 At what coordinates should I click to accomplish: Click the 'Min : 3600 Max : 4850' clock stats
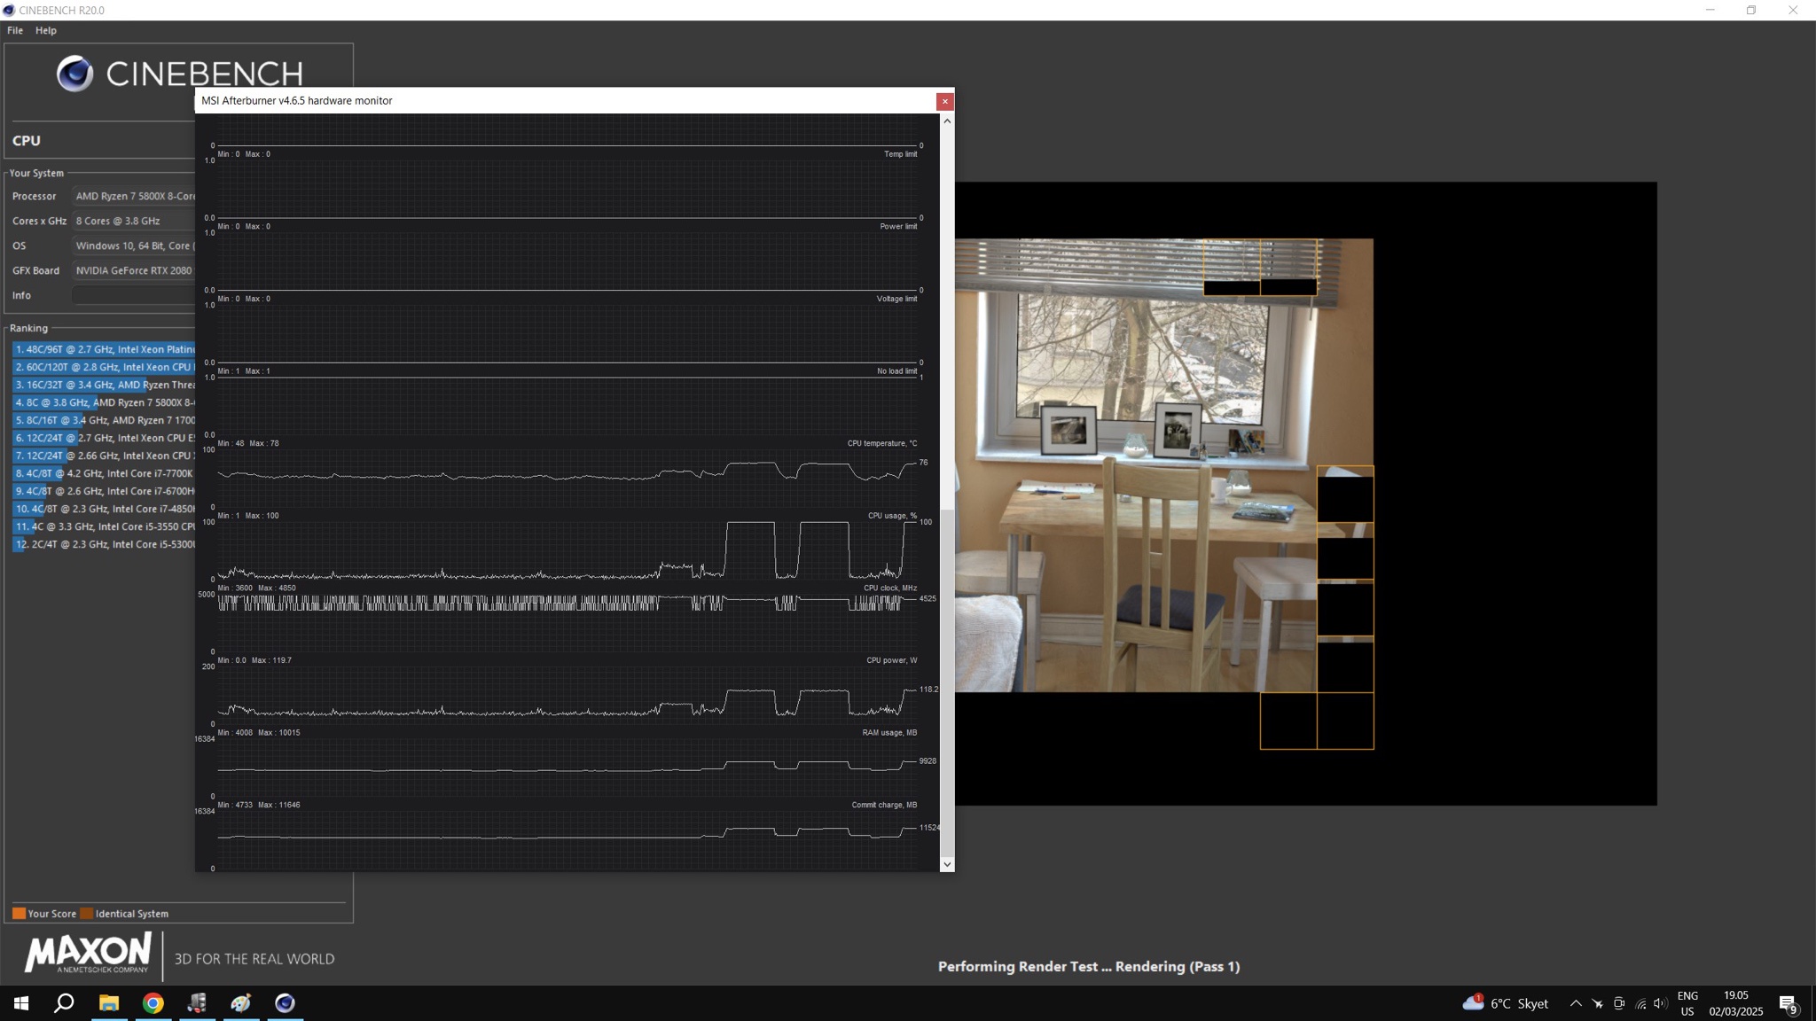(257, 588)
